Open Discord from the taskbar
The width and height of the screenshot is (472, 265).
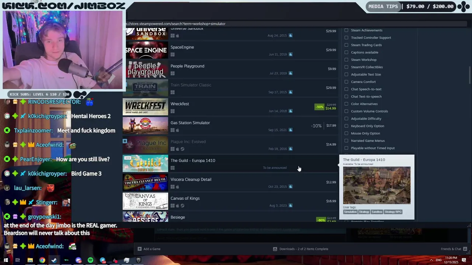point(78,260)
